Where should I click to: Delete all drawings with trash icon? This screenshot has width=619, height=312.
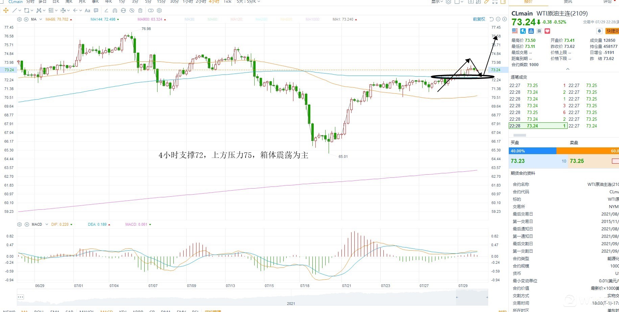(x=140, y=10)
